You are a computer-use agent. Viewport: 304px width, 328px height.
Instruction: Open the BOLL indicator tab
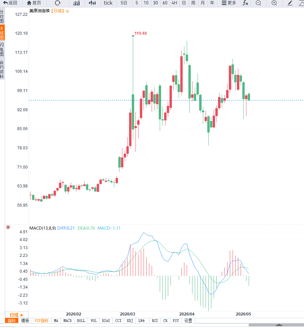coord(81,321)
